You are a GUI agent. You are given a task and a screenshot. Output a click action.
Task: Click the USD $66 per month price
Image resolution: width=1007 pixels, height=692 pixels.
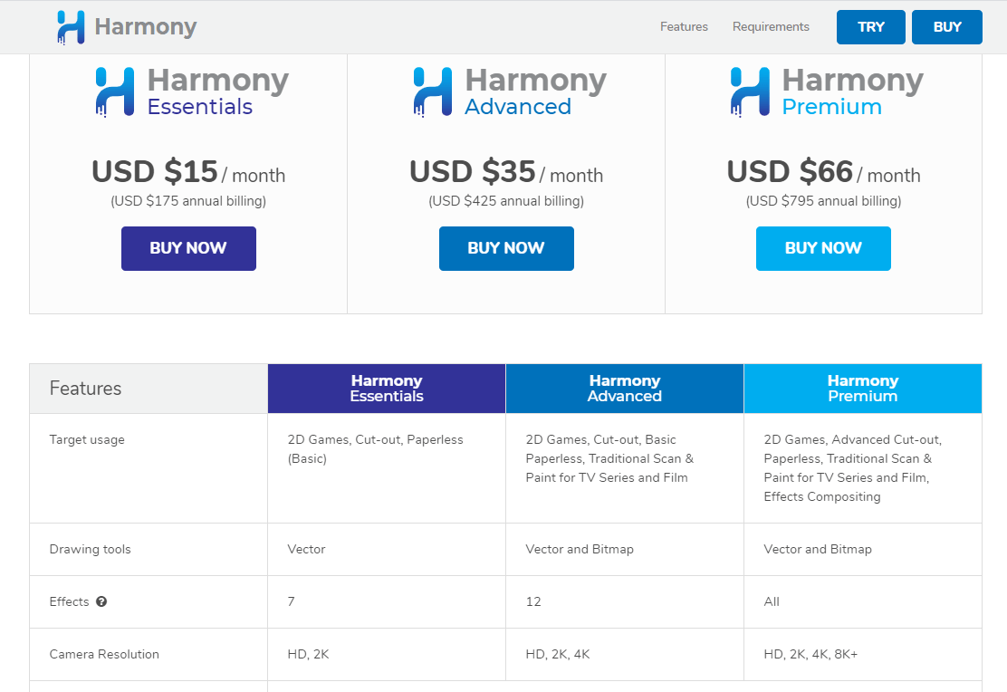click(823, 172)
